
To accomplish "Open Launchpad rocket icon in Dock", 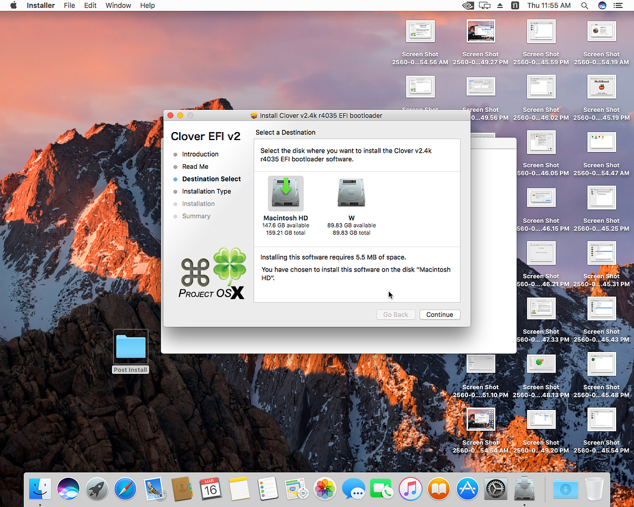I will [x=96, y=489].
